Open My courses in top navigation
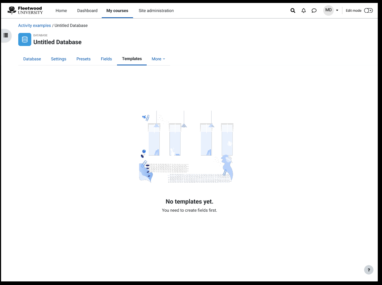 coord(117,11)
